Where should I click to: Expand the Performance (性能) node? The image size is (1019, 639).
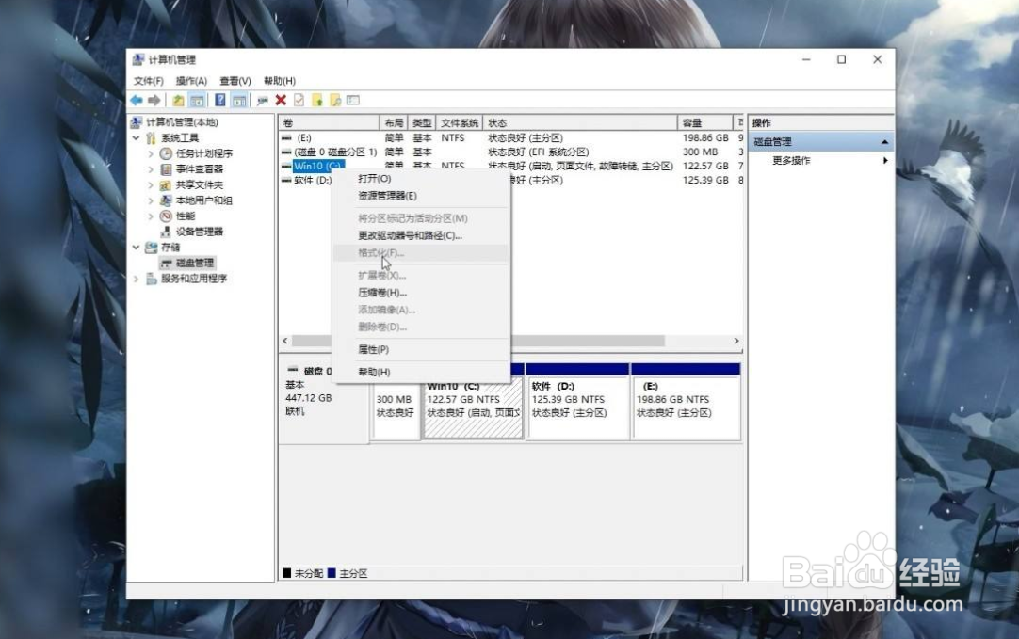click(151, 216)
